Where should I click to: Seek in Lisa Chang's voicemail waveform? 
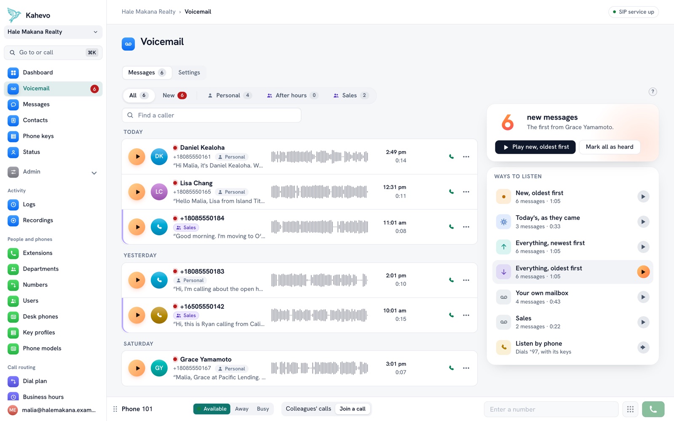click(320, 192)
